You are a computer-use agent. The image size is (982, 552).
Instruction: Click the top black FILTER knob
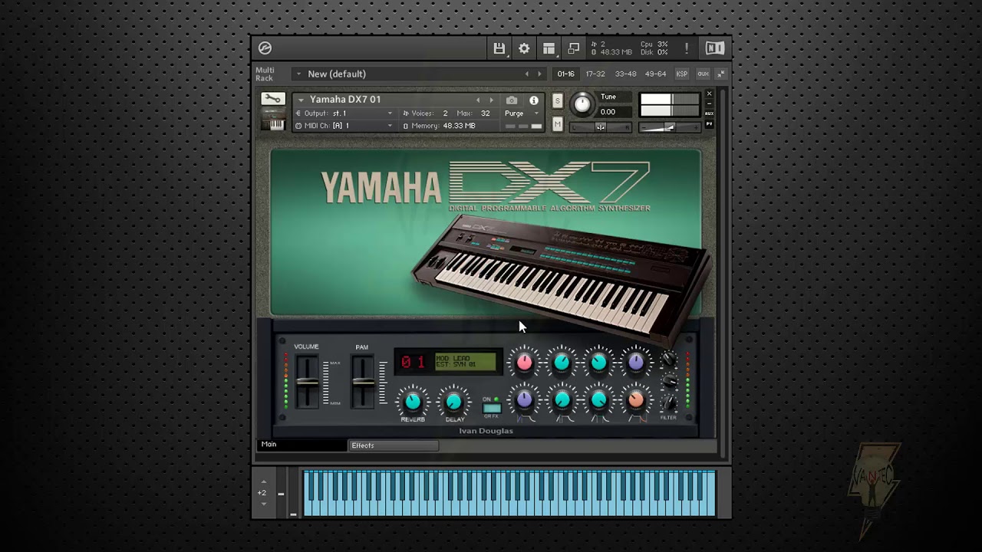click(670, 359)
